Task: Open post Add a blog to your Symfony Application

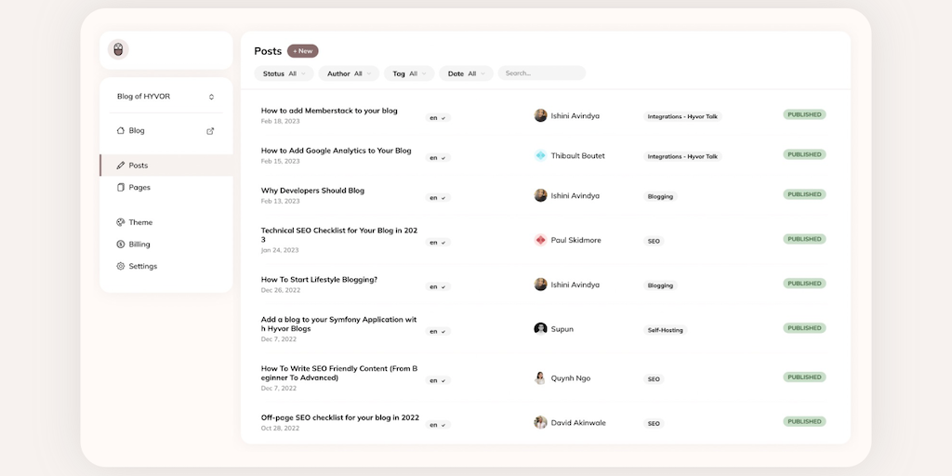Action: pyautogui.click(x=338, y=324)
